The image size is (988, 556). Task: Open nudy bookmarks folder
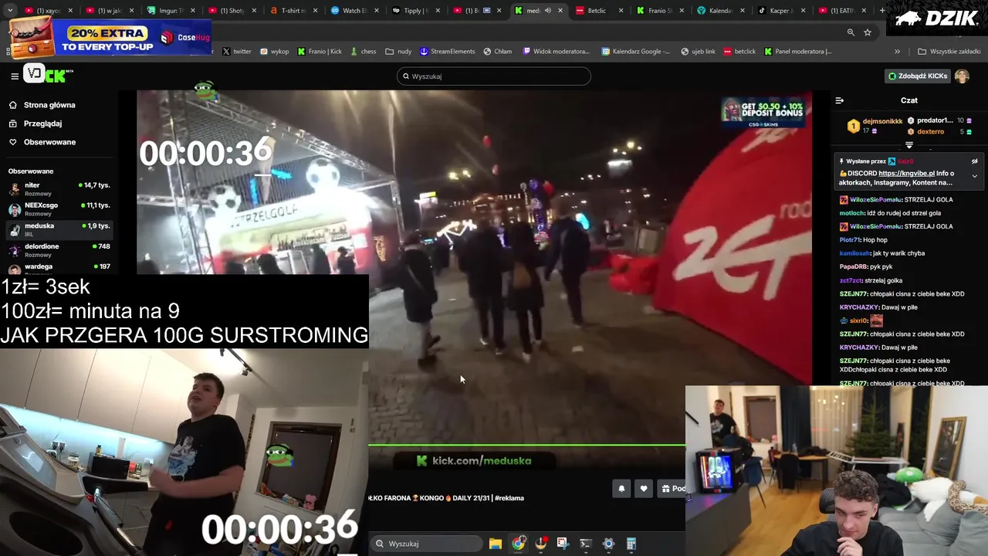click(398, 52)
